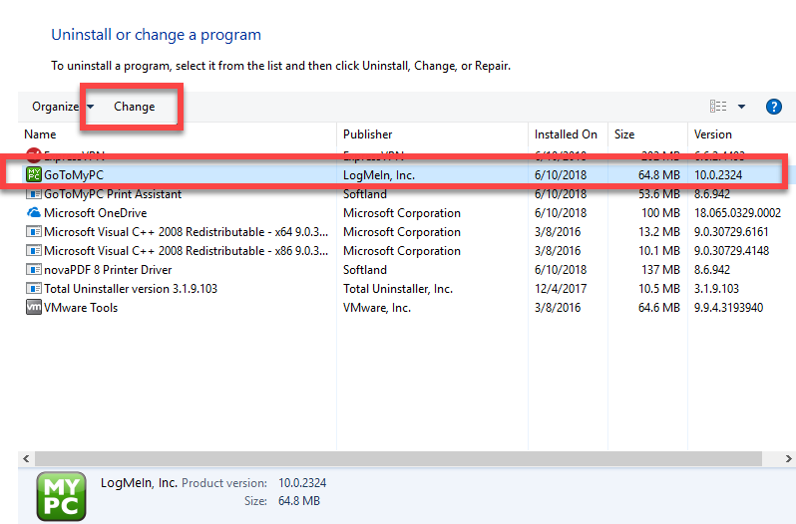Sort list by Name column header
The image size is (796, 524).
pos(40,134)
